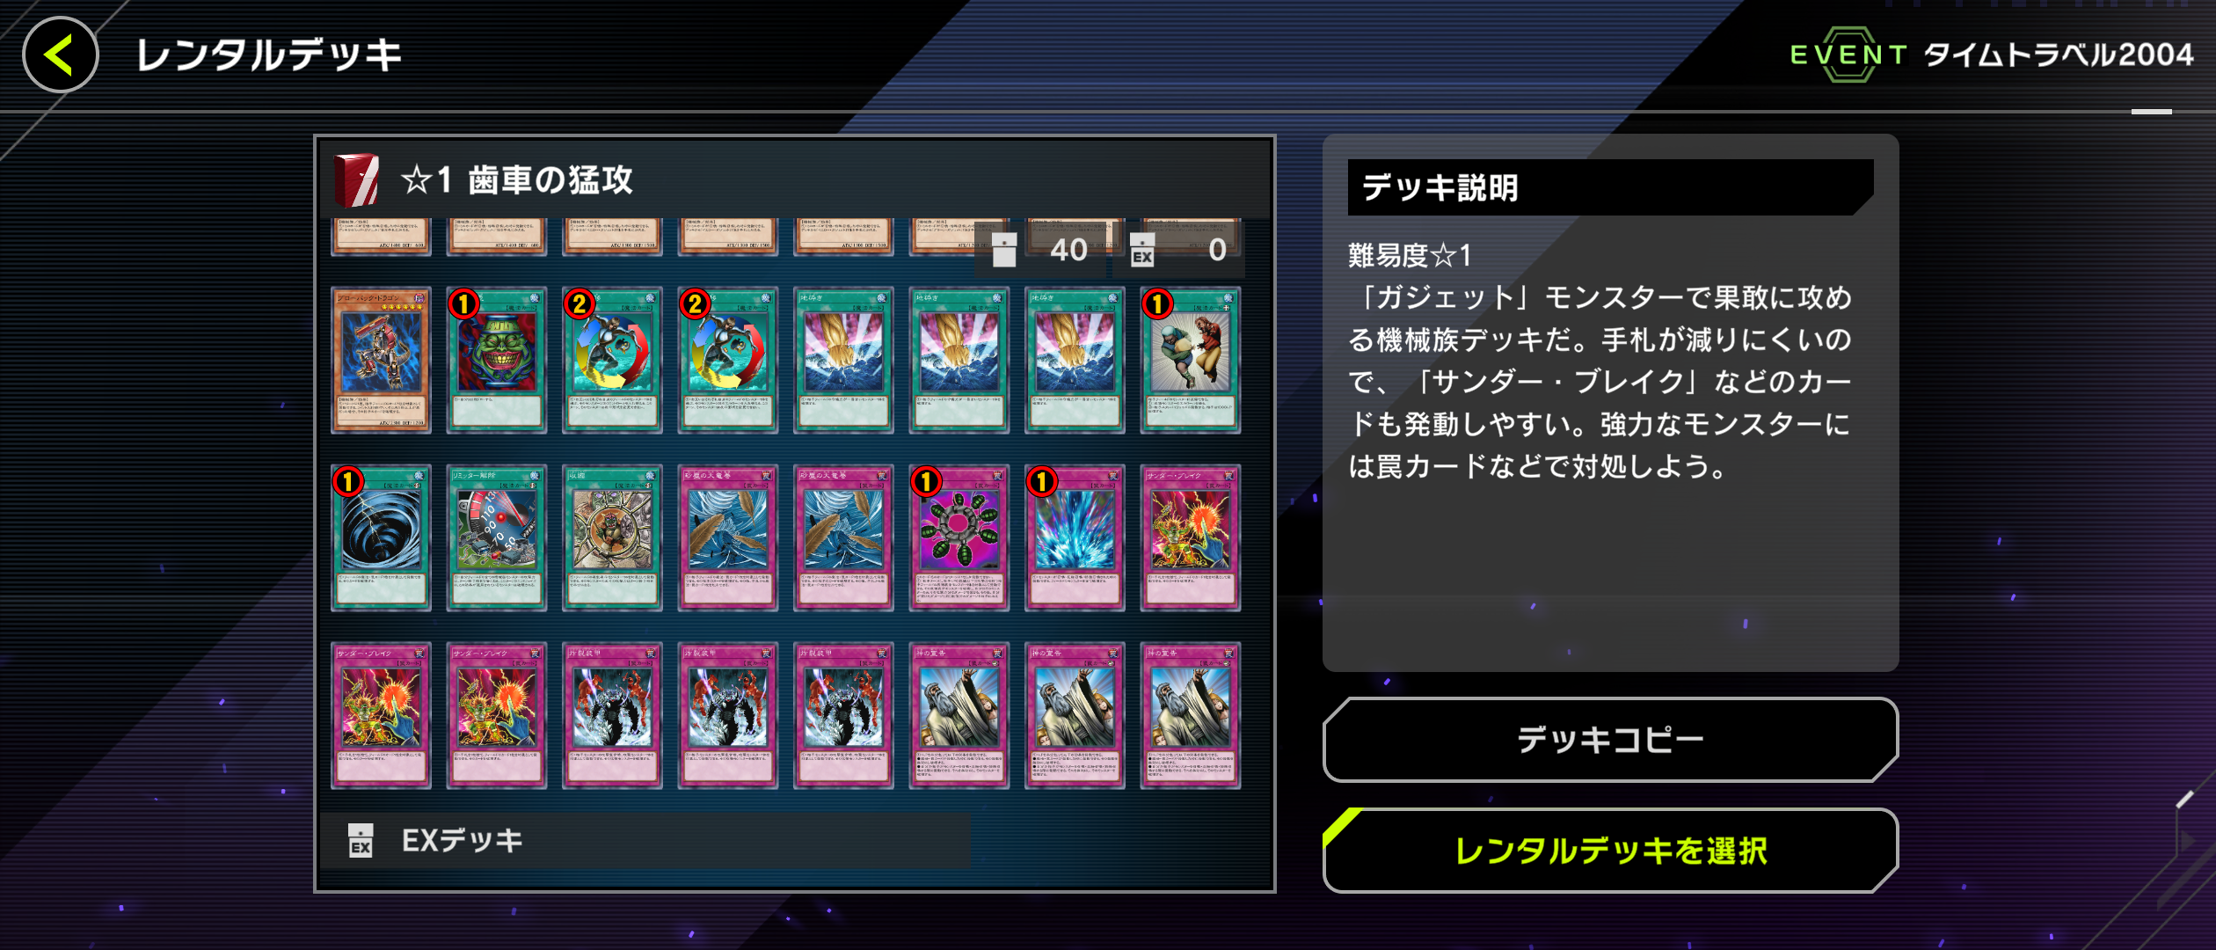Select the limited blue crystal burst trap
This screenshot has height=950, width=2216.
click(x=1075, y=538)
